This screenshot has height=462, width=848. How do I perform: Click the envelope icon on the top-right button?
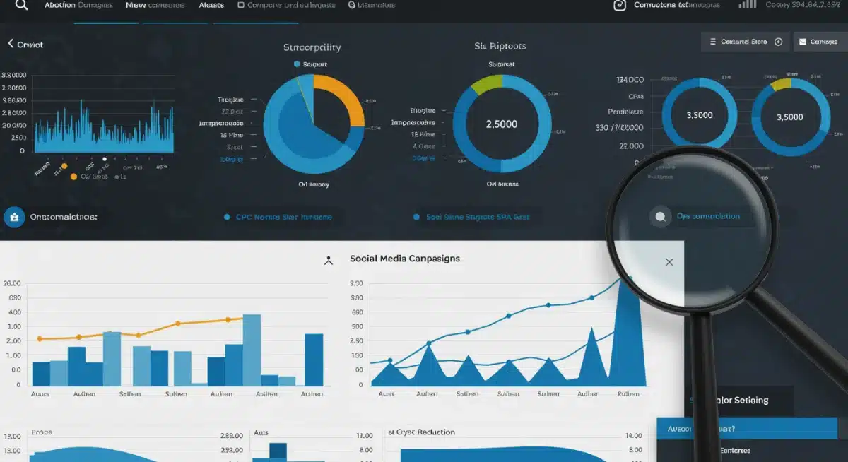(802, 42)
